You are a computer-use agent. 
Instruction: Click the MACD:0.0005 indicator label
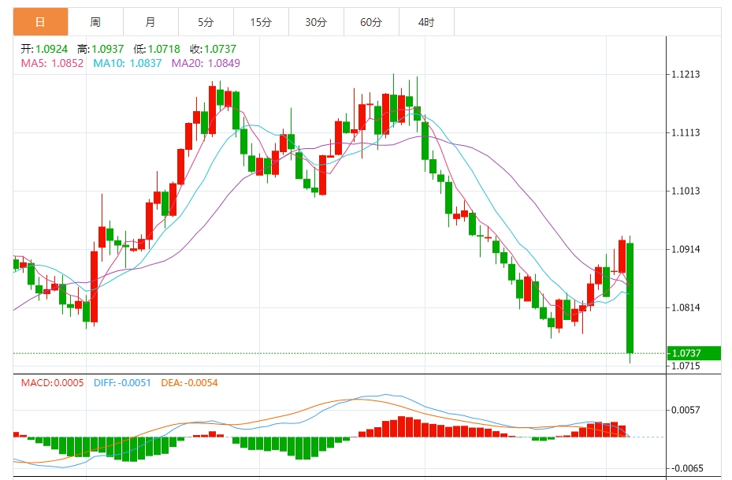[52, 383]
